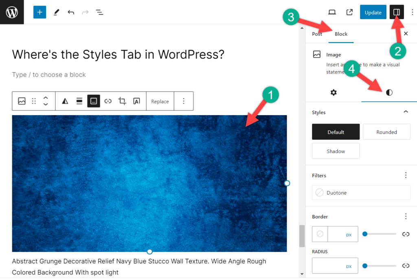This screenshot has width=417, height=280.
Task: Click the block inserter plus button
Action: tap(39, 12)
